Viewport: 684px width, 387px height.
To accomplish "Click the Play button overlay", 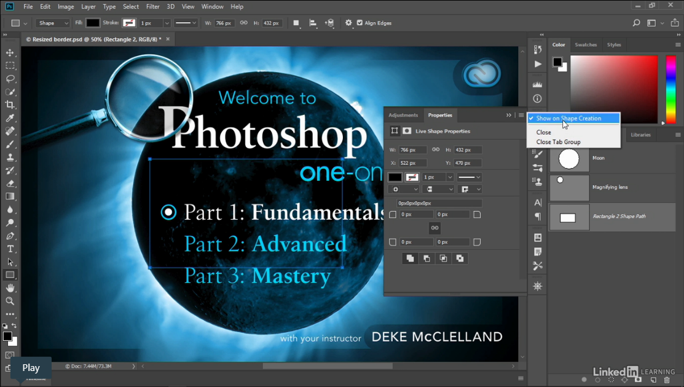I will pos(31,368).
